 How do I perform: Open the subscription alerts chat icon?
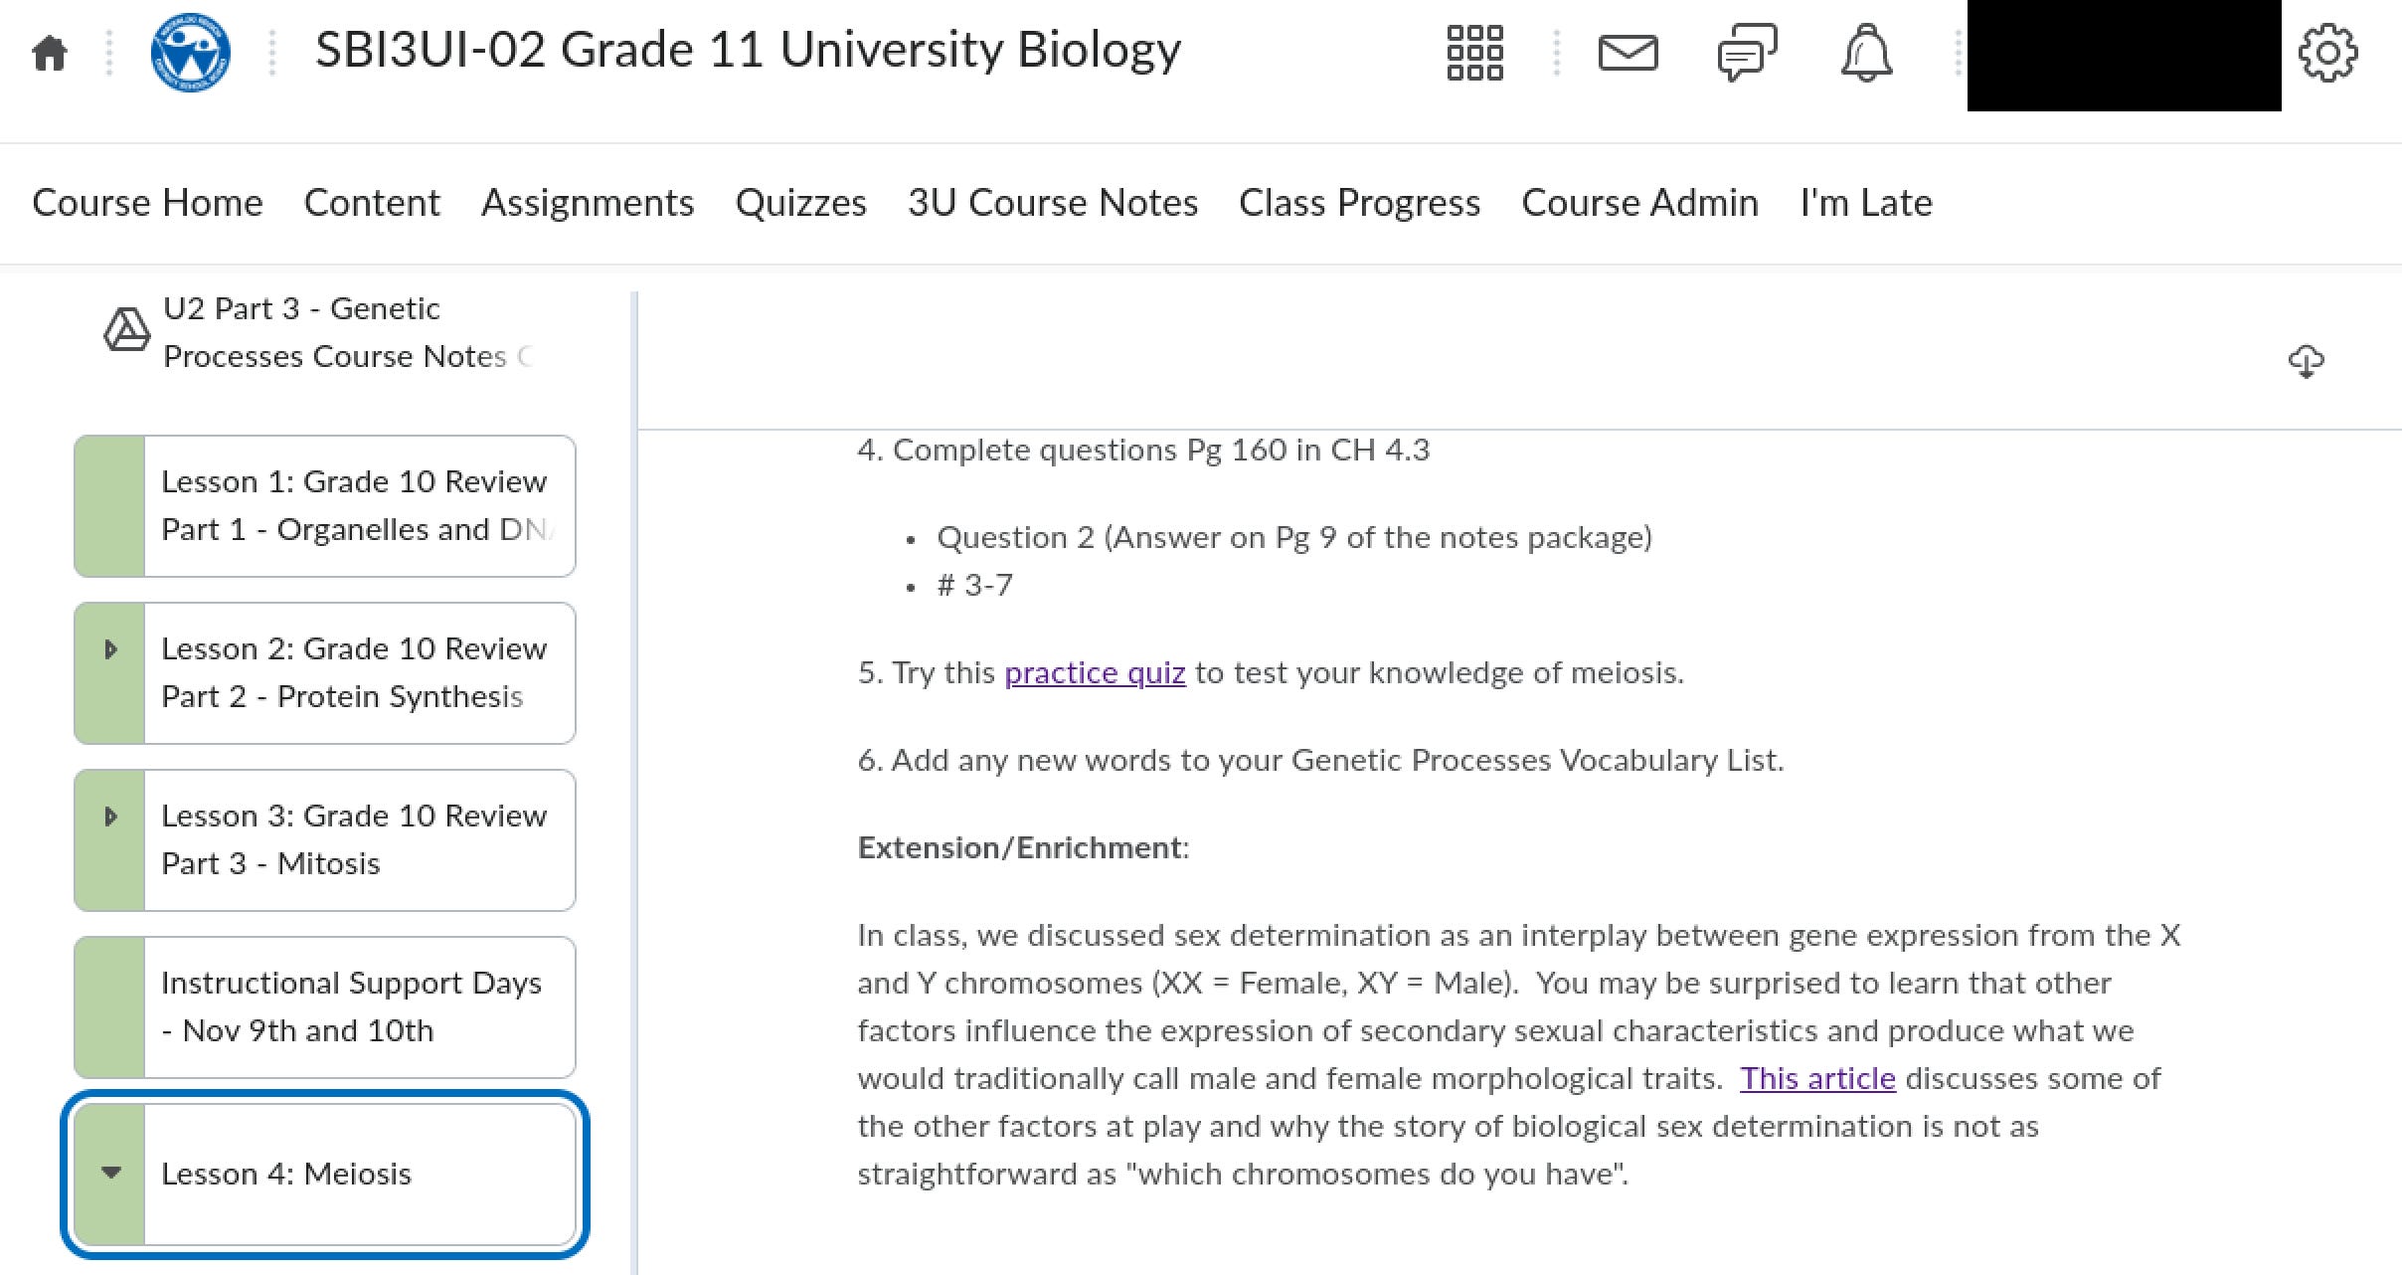(x=1747, y=53)
